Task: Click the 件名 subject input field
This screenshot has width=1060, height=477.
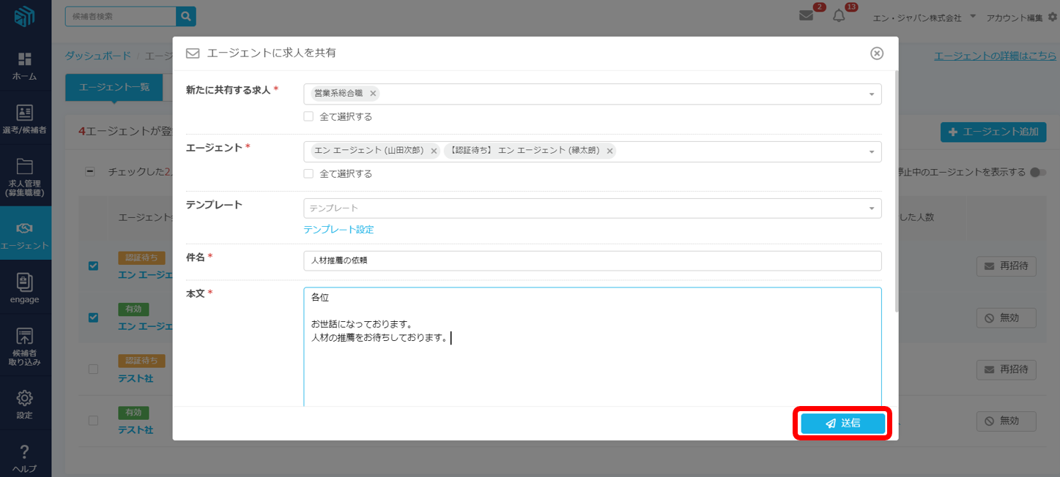Action: click(592, 260)
